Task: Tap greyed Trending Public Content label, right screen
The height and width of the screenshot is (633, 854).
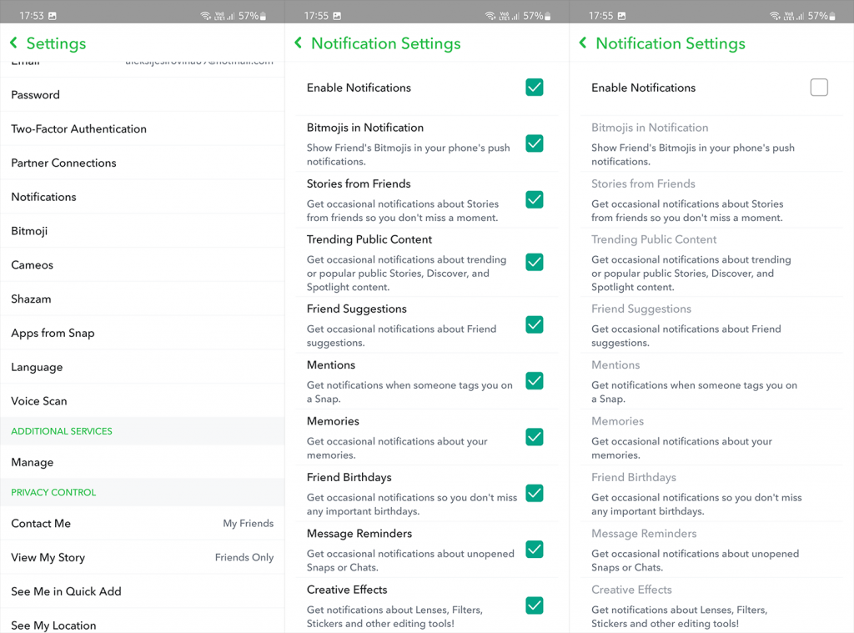Action: point(654,239)
